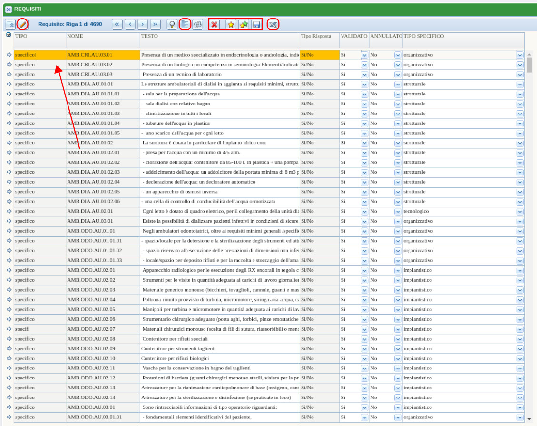This screenshot has height=426, width=537.
Task: Click the red X delete icon
Action: 215,24
